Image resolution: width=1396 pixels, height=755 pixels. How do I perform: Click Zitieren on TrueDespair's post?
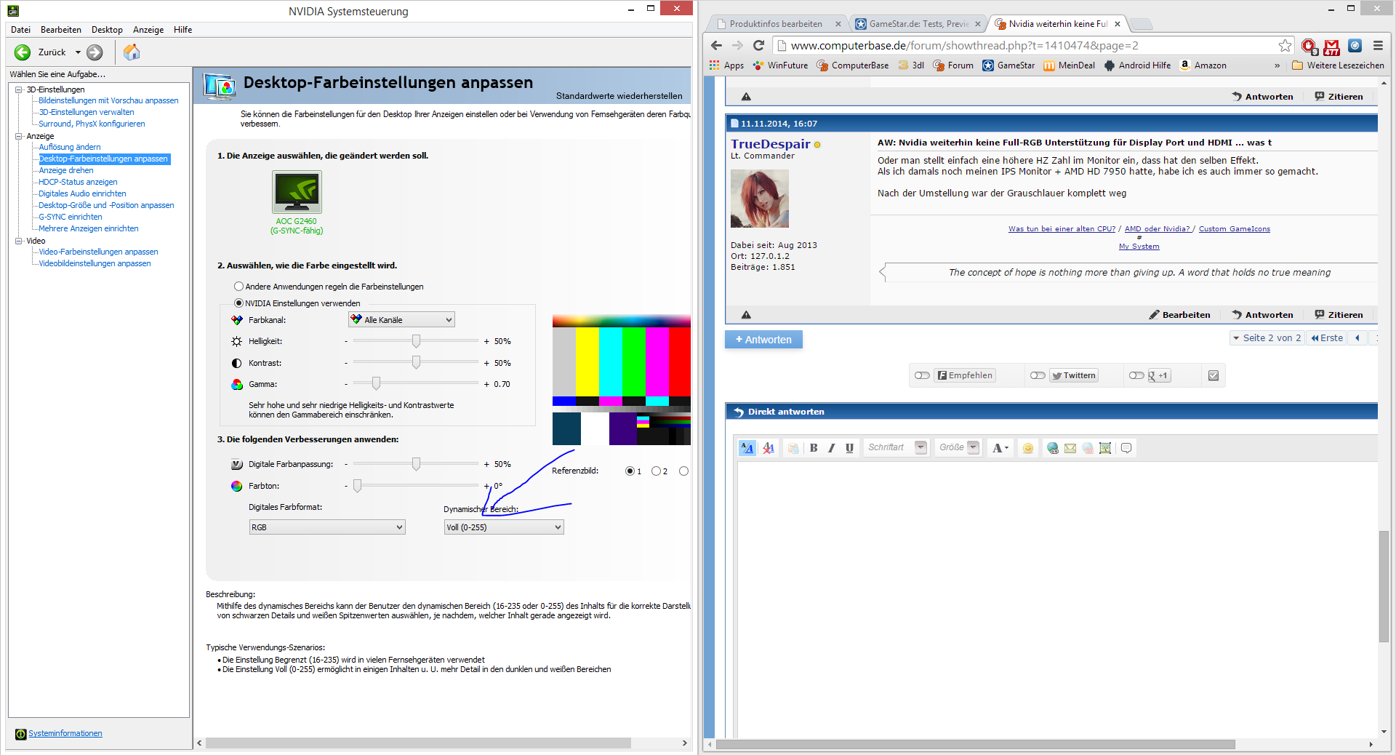(1339, 315)
